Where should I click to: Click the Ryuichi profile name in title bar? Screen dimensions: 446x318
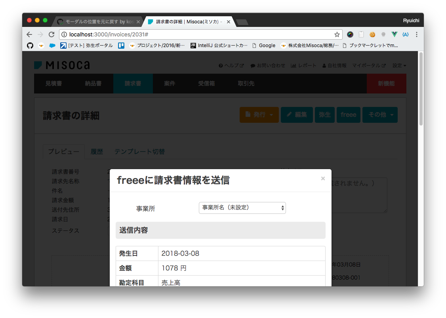pyautogui.click(x=411, y=21)
